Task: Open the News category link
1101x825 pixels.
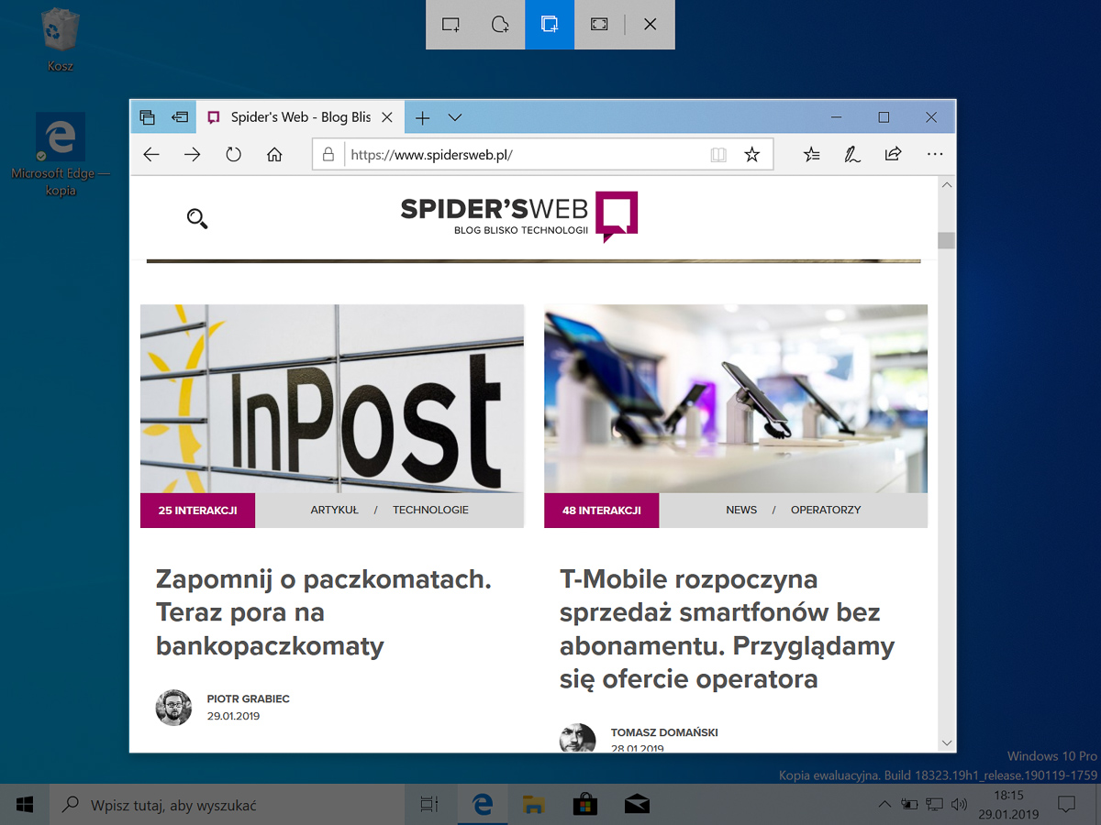Action: (741, 511)
